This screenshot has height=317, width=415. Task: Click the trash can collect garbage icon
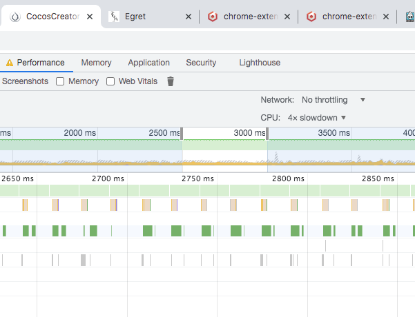click(171, 81)
